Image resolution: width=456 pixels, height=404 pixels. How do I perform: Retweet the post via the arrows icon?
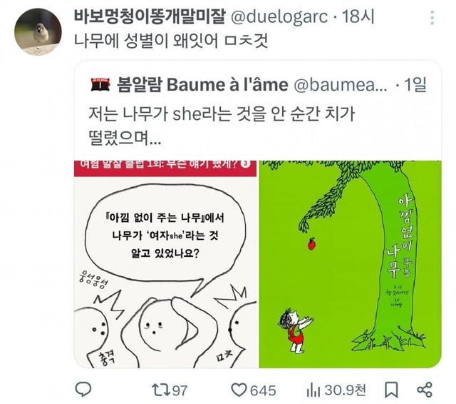coord(161,390)
